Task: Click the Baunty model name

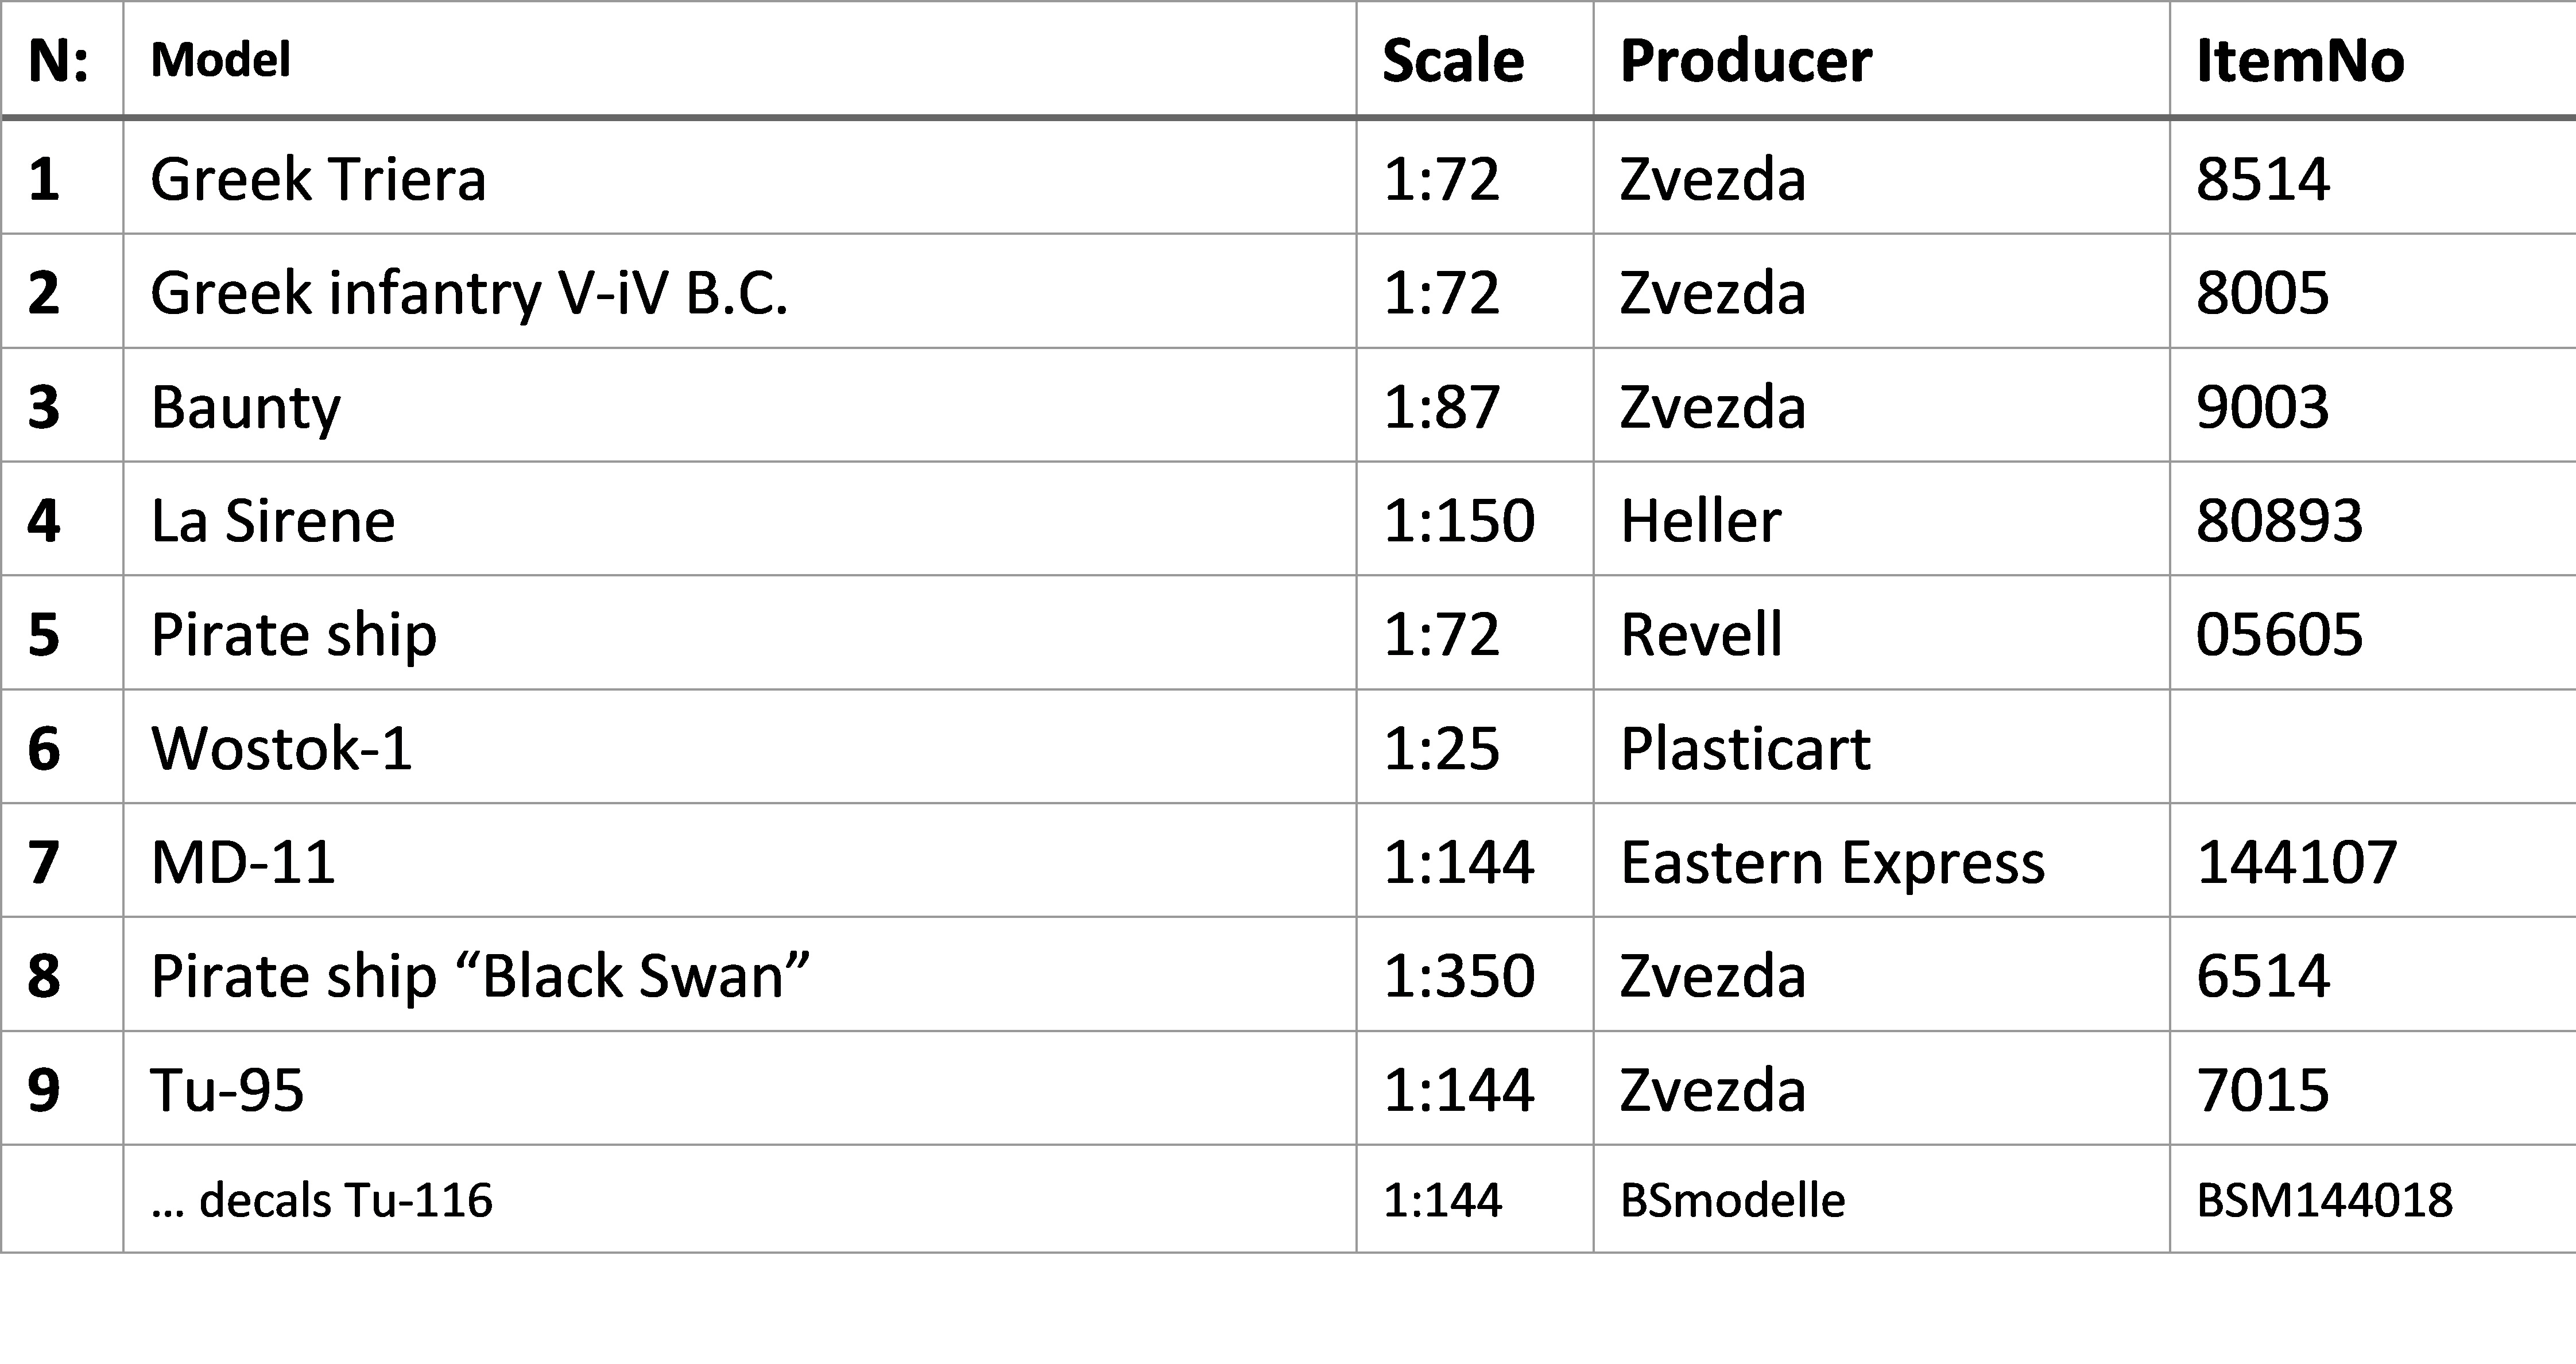Action: [x=246, y=407]
